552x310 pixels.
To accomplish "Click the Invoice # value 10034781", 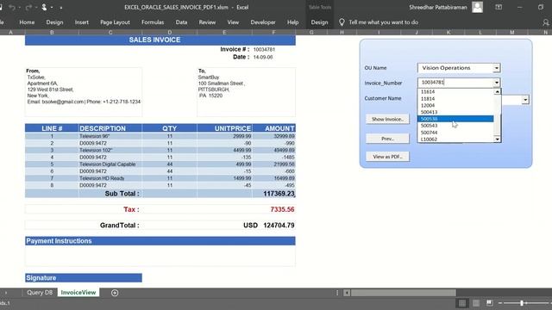I will click(264, 50).
